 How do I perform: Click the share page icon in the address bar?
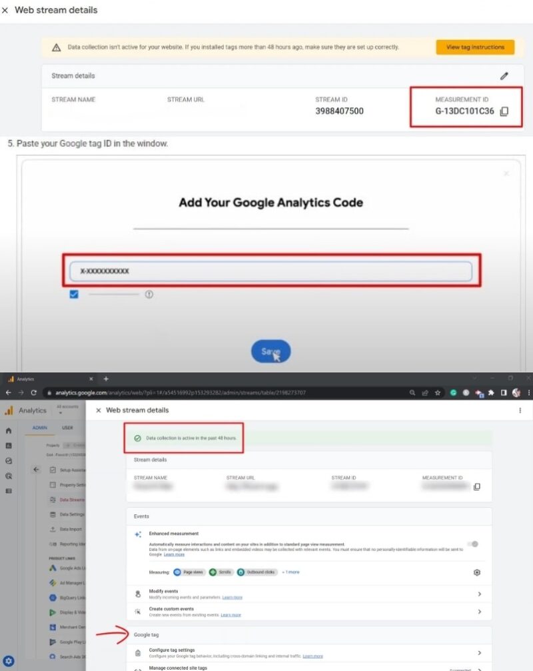pyautogui.click(x=425, y=392)
